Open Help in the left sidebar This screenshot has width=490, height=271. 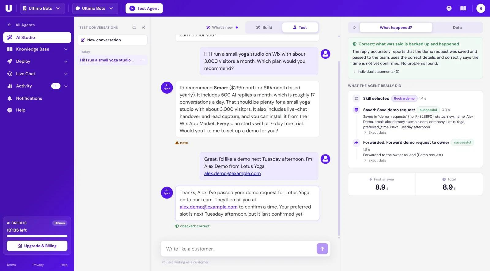tap(37, 110)
